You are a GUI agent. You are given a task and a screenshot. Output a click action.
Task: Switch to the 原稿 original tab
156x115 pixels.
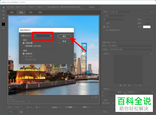[12, 12]
